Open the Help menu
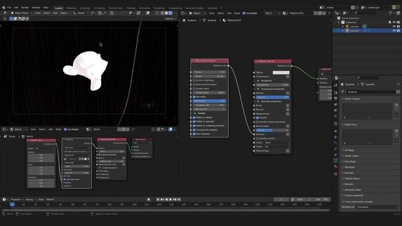Viewport: 402px width, 226px height. click(x=46, y=8)
